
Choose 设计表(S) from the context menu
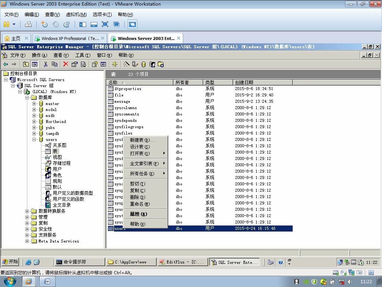click(145, 146)
